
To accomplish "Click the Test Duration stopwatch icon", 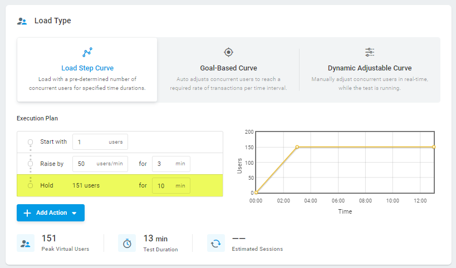I will (127, 243).
